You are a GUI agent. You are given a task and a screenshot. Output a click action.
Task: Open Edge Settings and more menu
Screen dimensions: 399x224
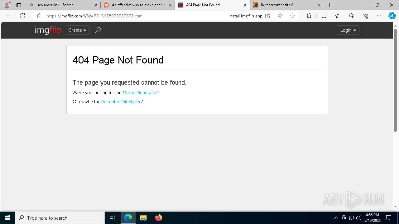[x=379, y=16]
